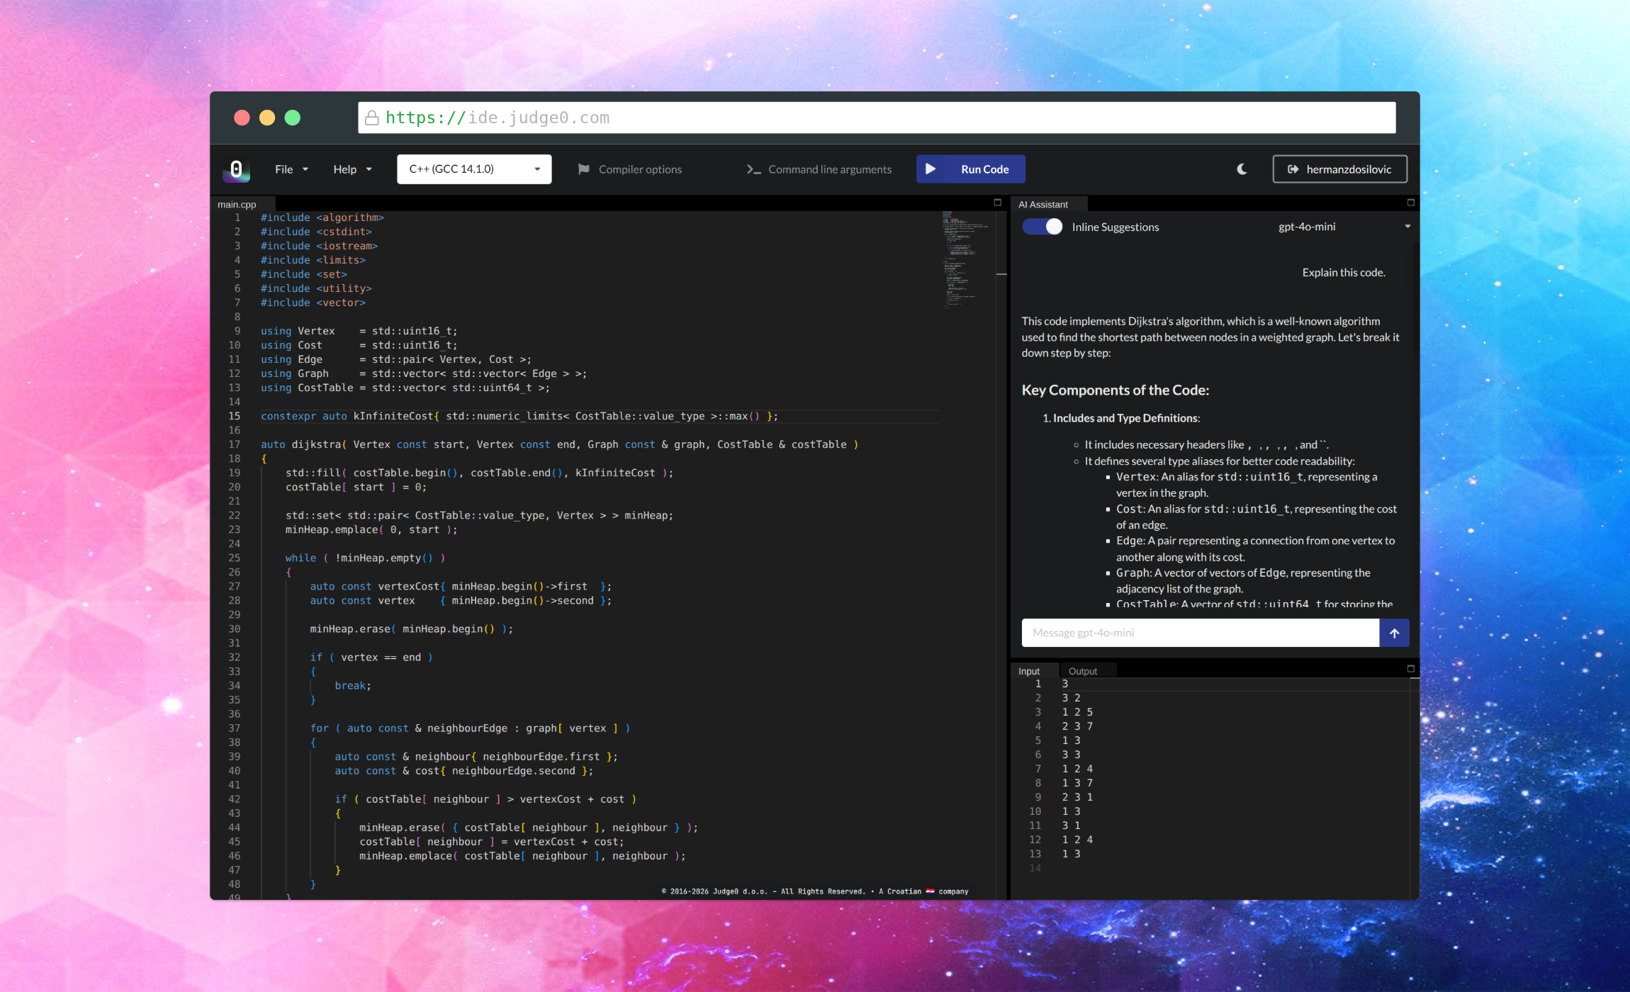
Task: Open the C++ language selector
Action: coord(473,169)
